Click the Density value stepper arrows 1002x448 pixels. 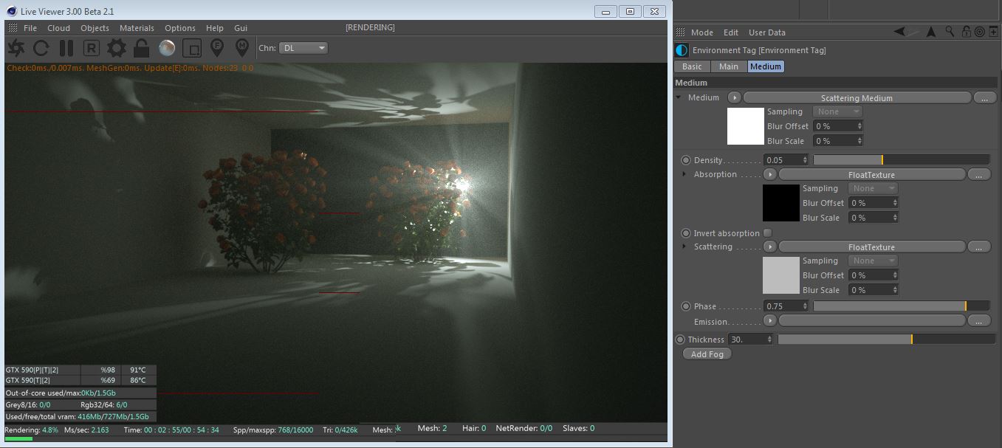(805, 160)
